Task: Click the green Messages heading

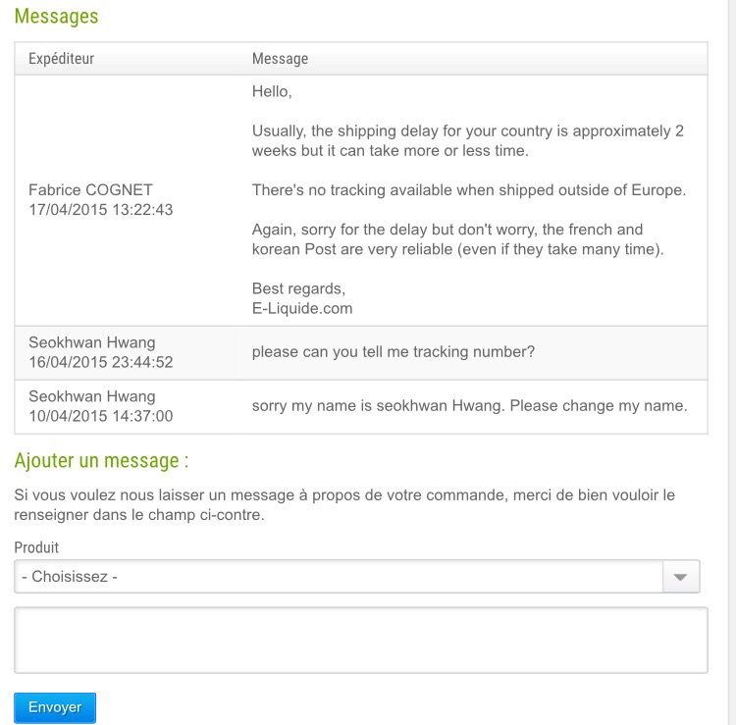Action: pyautogui.click(x=56, y=17)
